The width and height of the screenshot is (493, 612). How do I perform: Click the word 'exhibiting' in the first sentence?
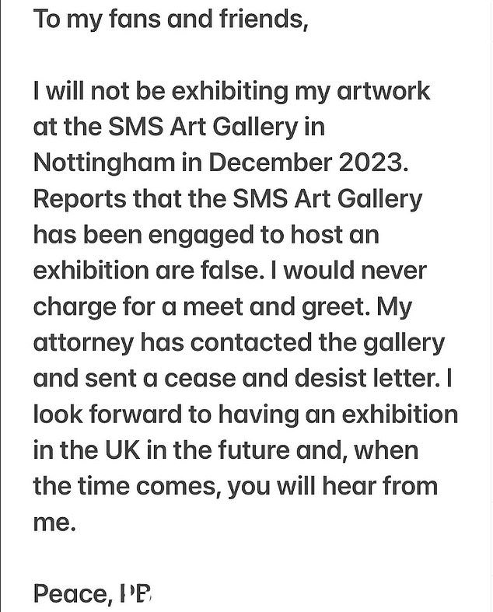[x=229, y=92]
